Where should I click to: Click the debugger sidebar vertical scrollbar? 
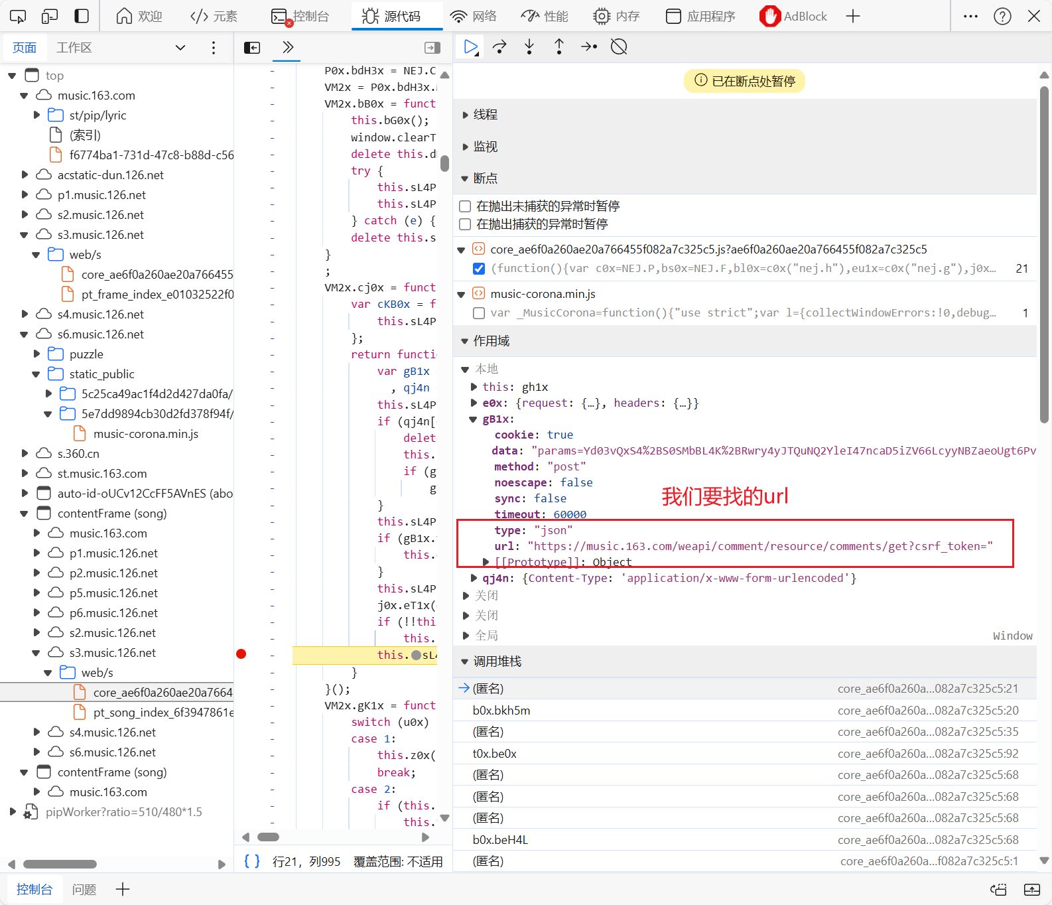click(1044, 255)
